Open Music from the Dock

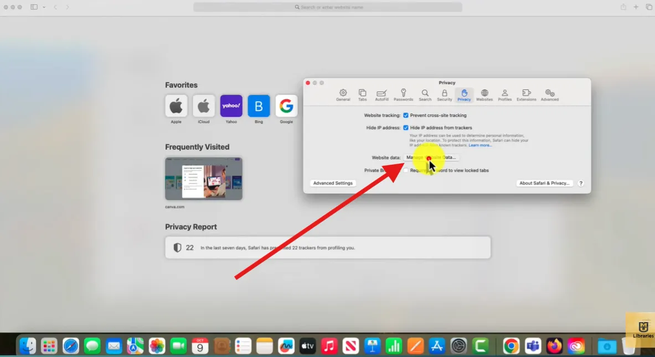(x=329, y=346)
